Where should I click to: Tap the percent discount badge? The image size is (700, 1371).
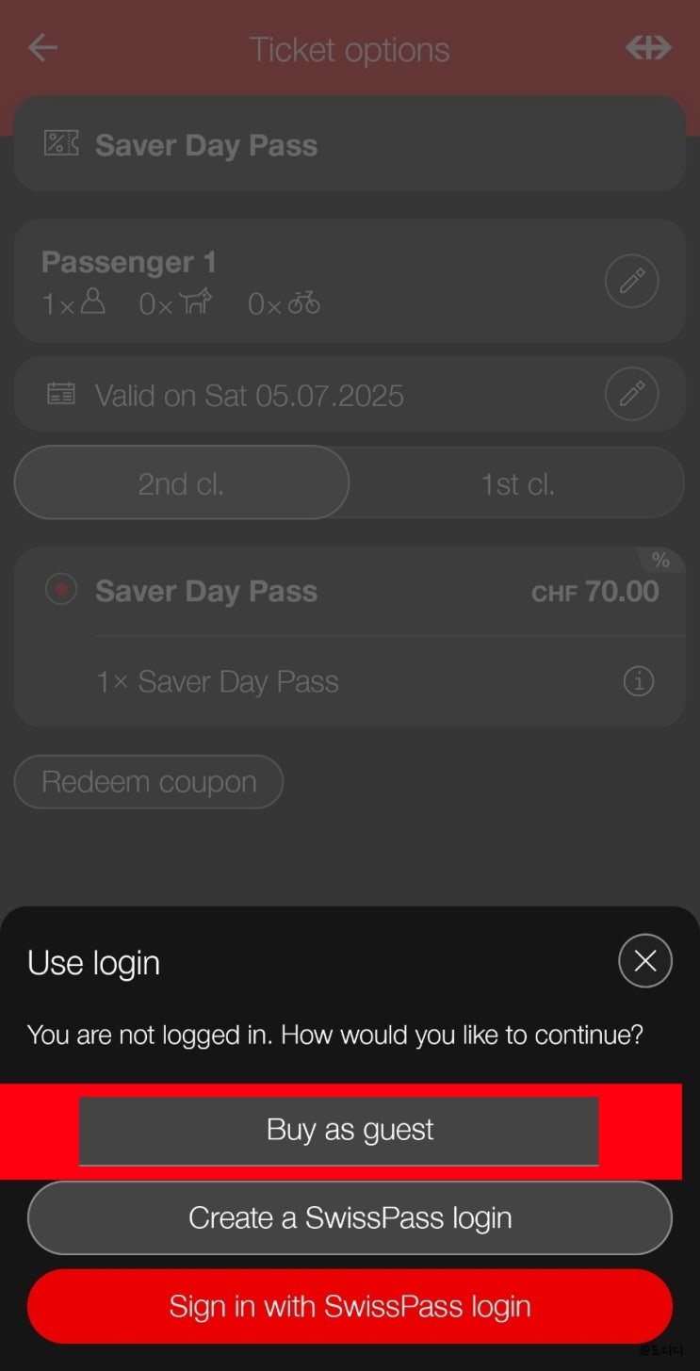660,562
